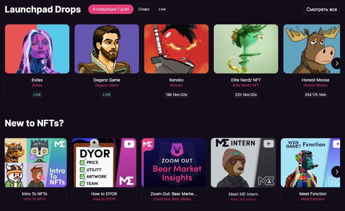Click ME logo at bottom of DYOR thumbnail

coord(126,181)
